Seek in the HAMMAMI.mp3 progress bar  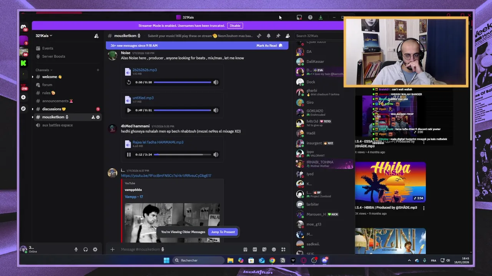(182, 155)
